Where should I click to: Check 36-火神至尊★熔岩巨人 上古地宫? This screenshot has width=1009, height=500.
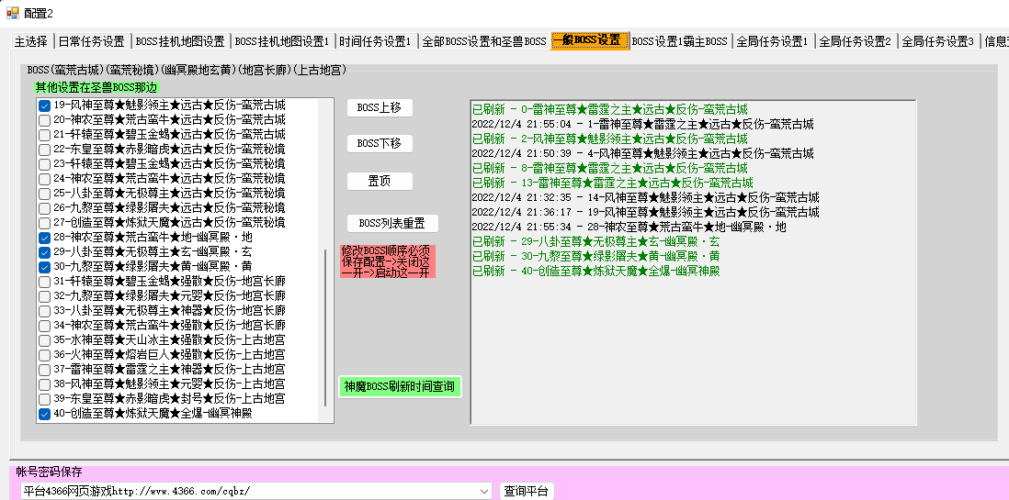coord(44,355)
